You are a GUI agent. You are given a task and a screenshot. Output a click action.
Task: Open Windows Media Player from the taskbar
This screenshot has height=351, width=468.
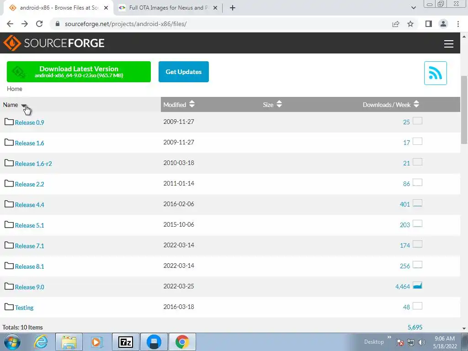coord(97,342)
